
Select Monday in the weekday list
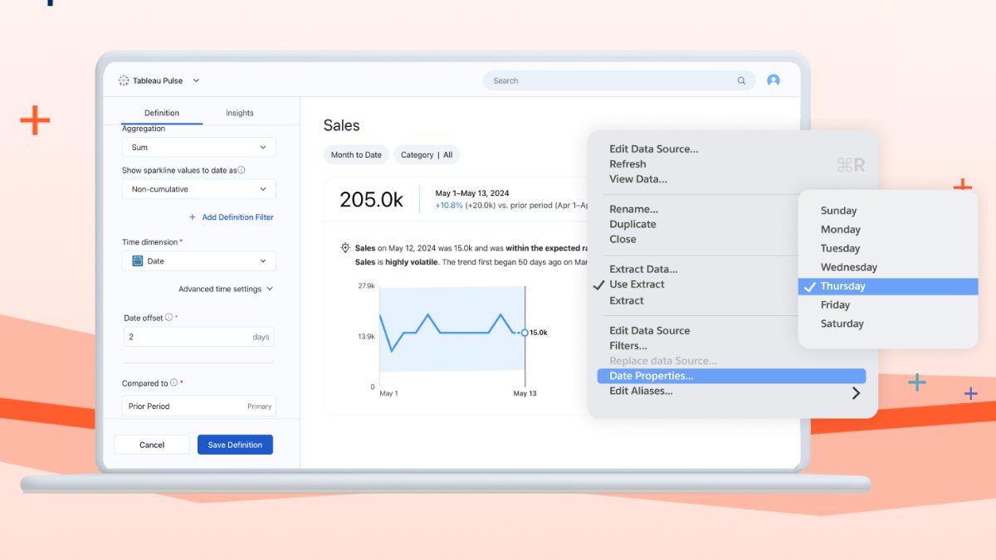click(840, 230)
